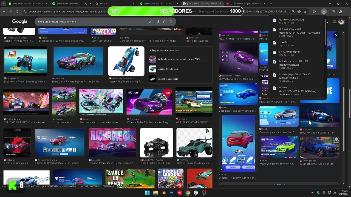Screen dimensions: 351x197
Task: Clear the Google search box with X
Action: tap(150, 22)
